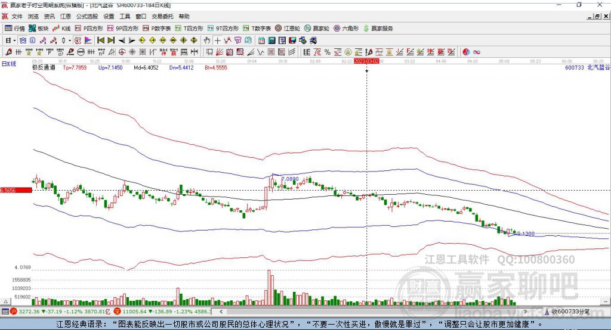Click the 极反通道 indicator name
Screen dimensions: 611x330
(44, 67)
